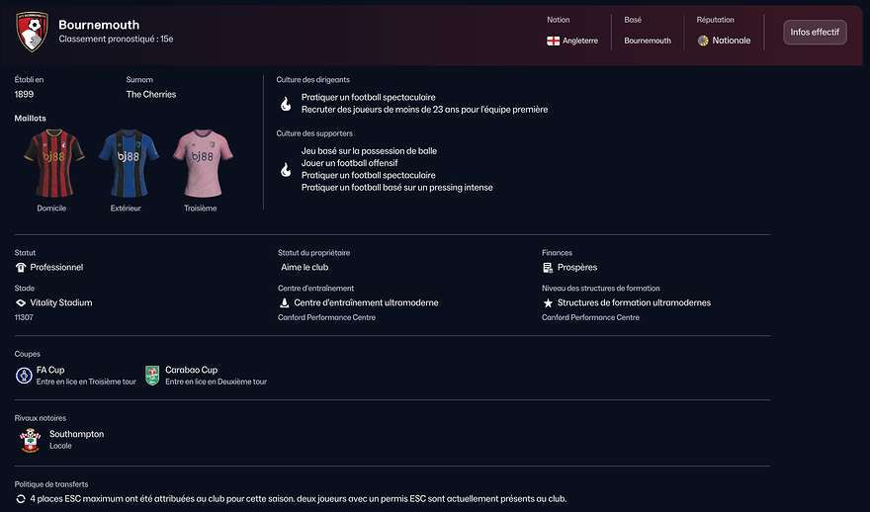870x512 pixels.
Task: Click the youth facilities star icon
Action: point(548,302)
